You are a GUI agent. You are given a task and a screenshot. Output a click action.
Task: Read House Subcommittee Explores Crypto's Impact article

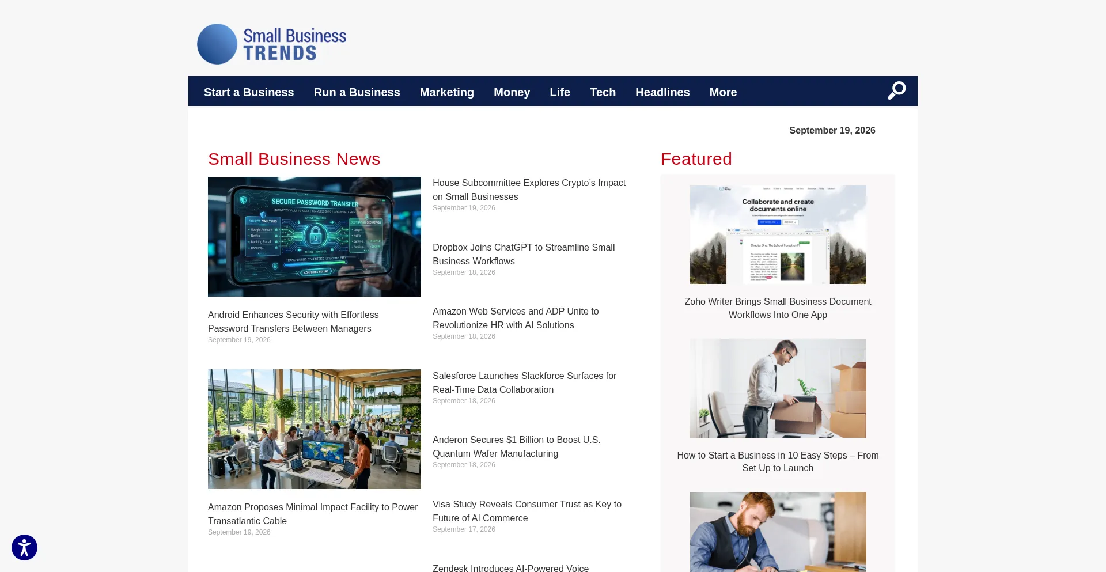529,190
